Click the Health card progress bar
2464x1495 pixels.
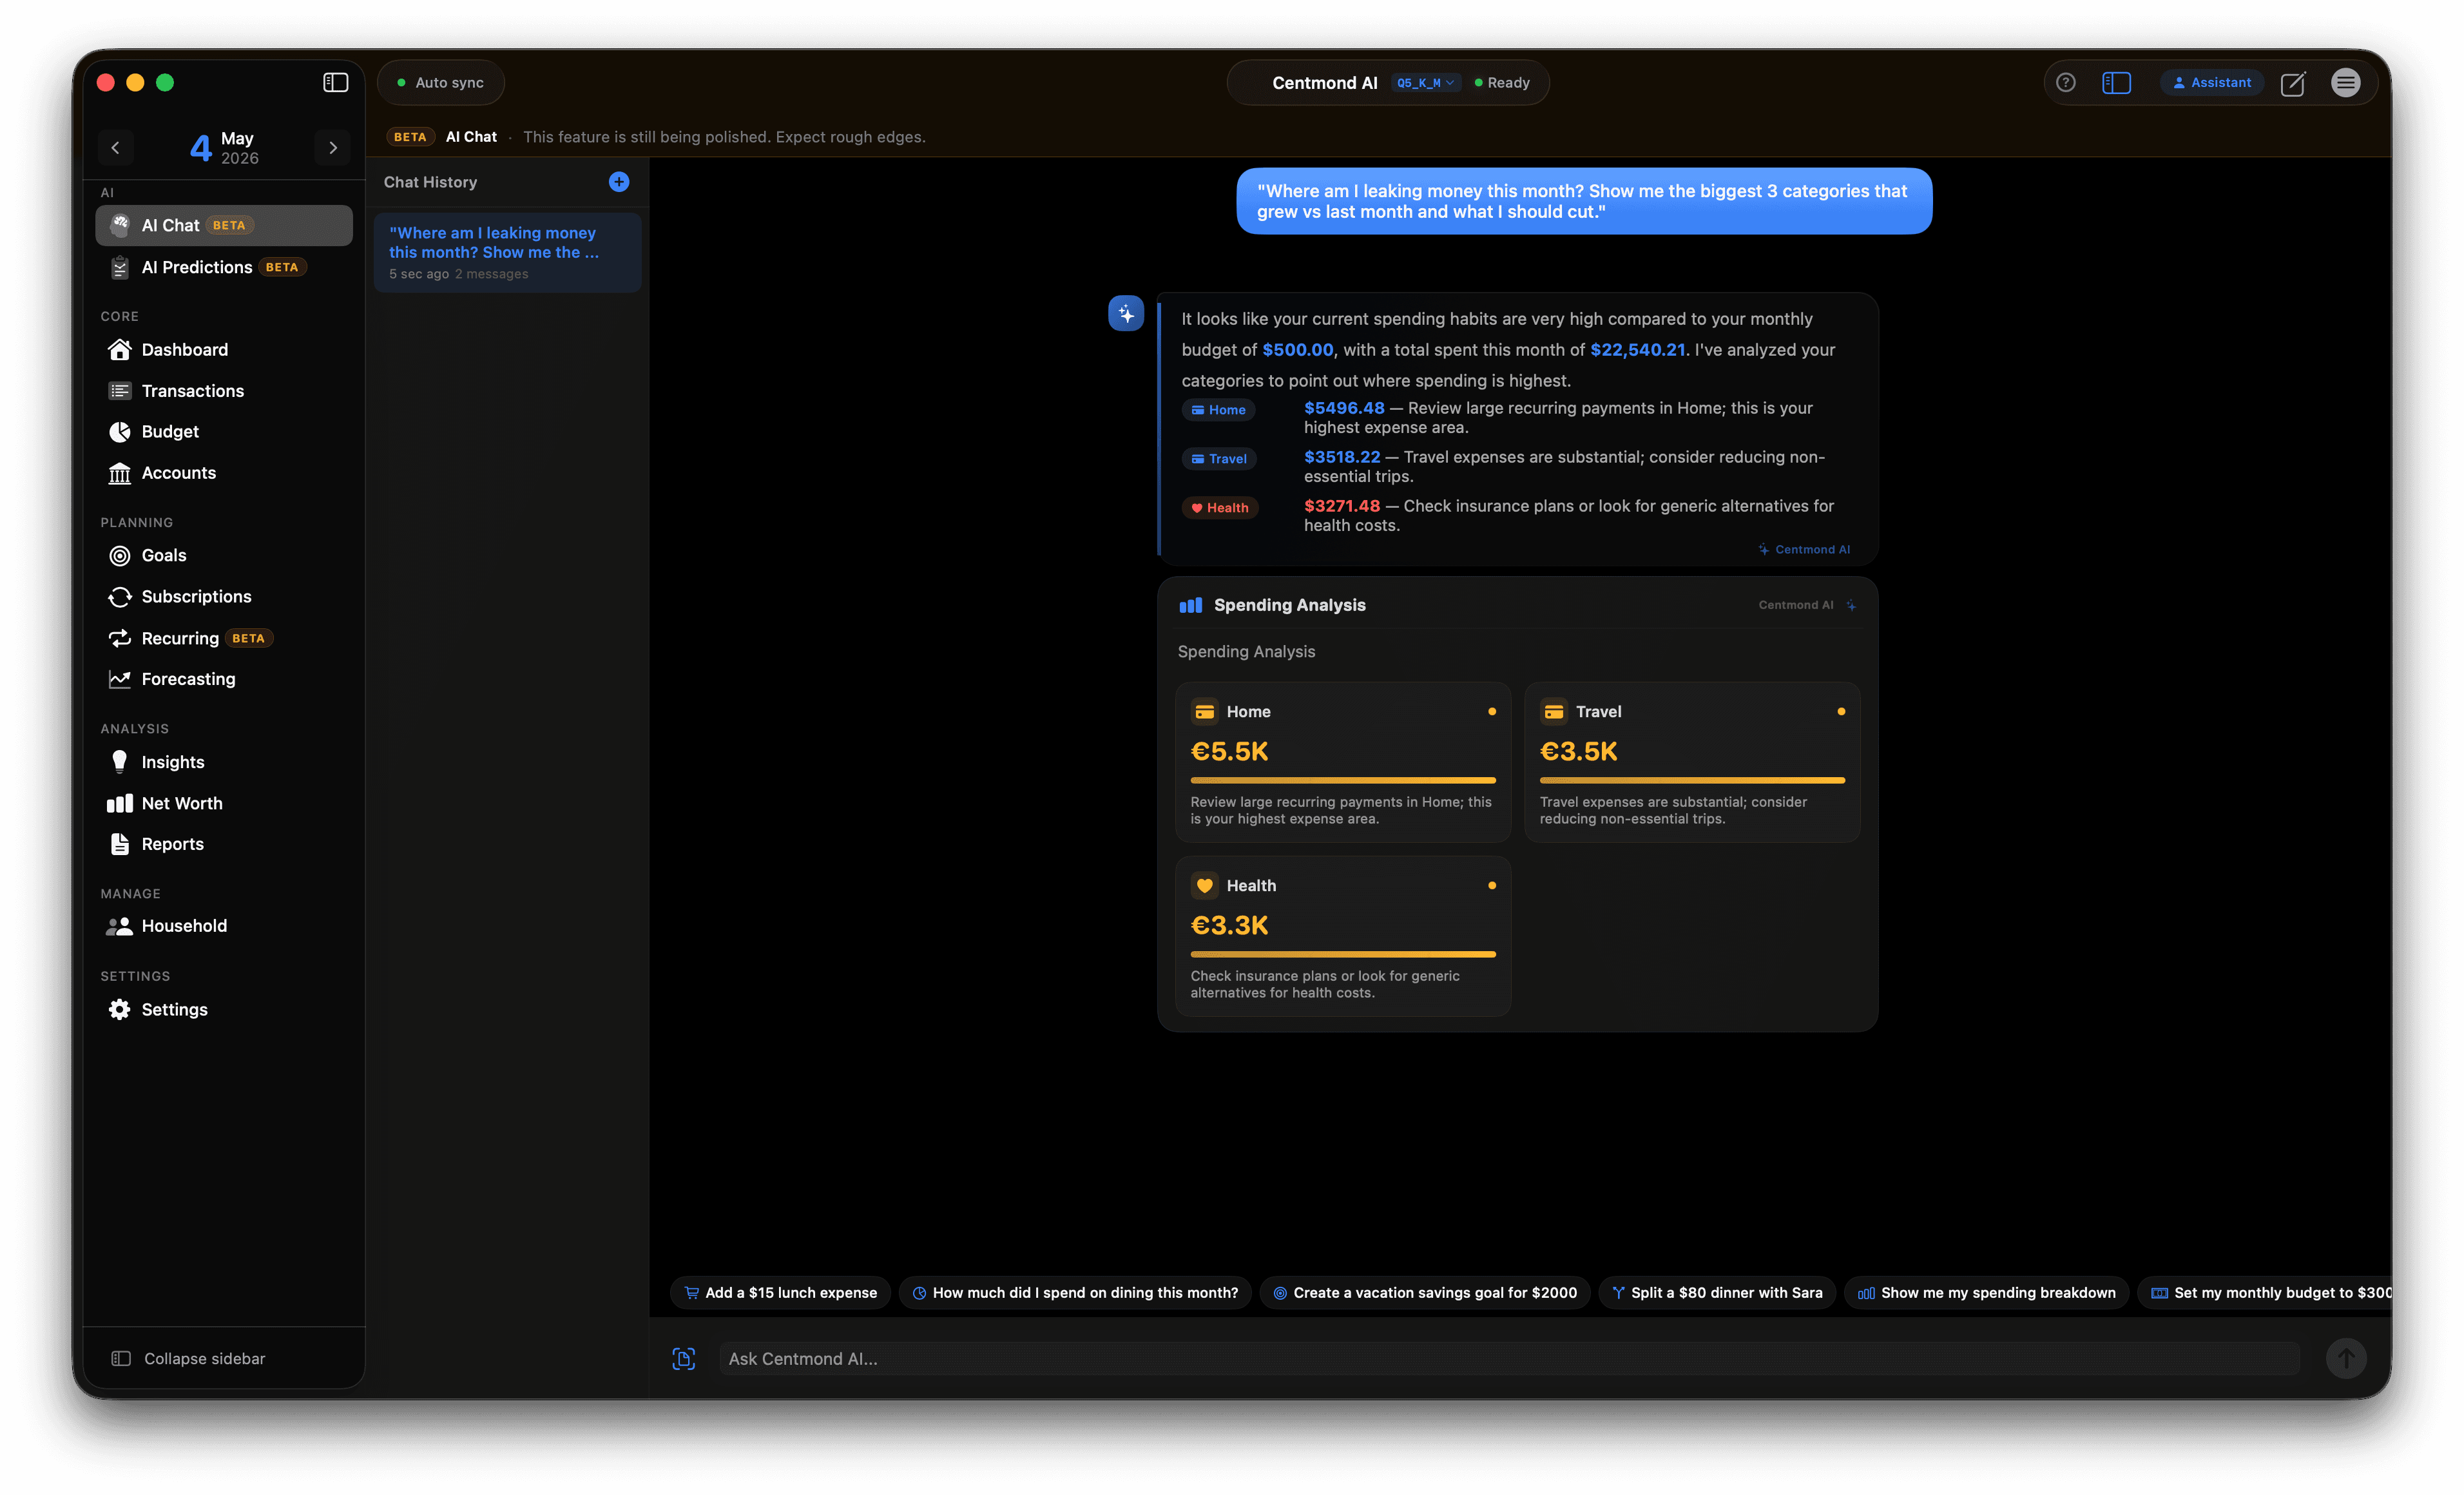click(x=1343, y=954)
